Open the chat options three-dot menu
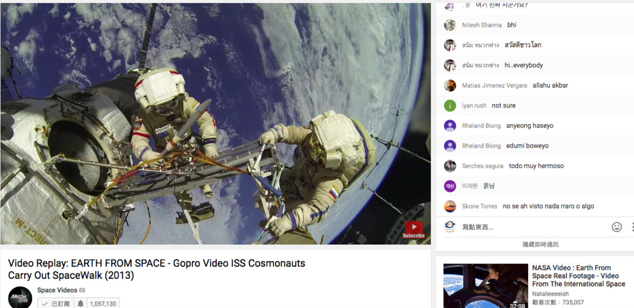This screenshot has width=634, height=308. click(x=631, y=227)
